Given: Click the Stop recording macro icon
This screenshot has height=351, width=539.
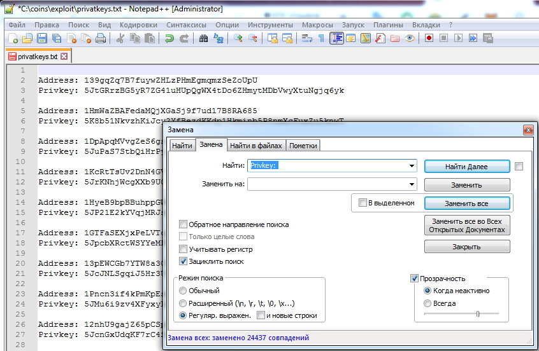Looking at the screenshot, I should click(444, 38).
